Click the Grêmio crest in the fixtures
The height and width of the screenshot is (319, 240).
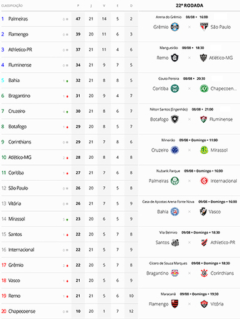coord(175,27)
